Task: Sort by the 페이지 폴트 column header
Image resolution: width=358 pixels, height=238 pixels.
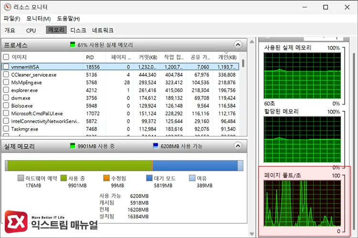Action: pyautogui.click(x=121, y=57)
